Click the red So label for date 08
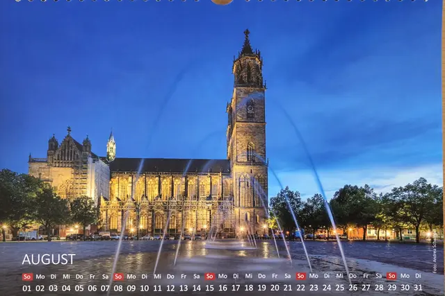The width and height of the screenshot is (445, 296). [x=118, y=277]
